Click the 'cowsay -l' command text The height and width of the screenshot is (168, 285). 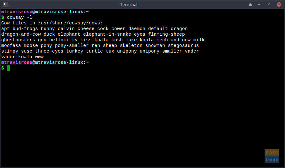(19, 18)
